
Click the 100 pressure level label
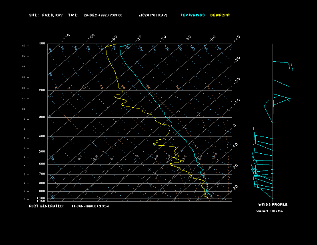pyautogui.click(x=42, y=43)
